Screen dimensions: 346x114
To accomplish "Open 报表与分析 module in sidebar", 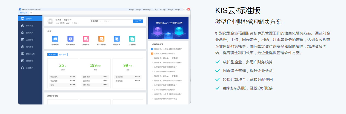I will tap(30, 54).
